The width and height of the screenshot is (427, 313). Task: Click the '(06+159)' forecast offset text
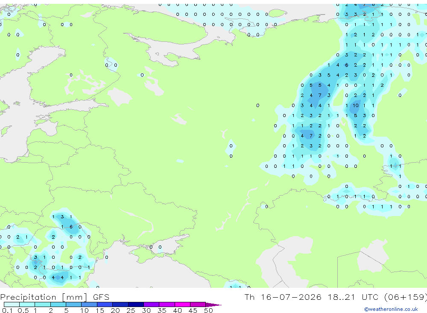click(x=405, y=297)
